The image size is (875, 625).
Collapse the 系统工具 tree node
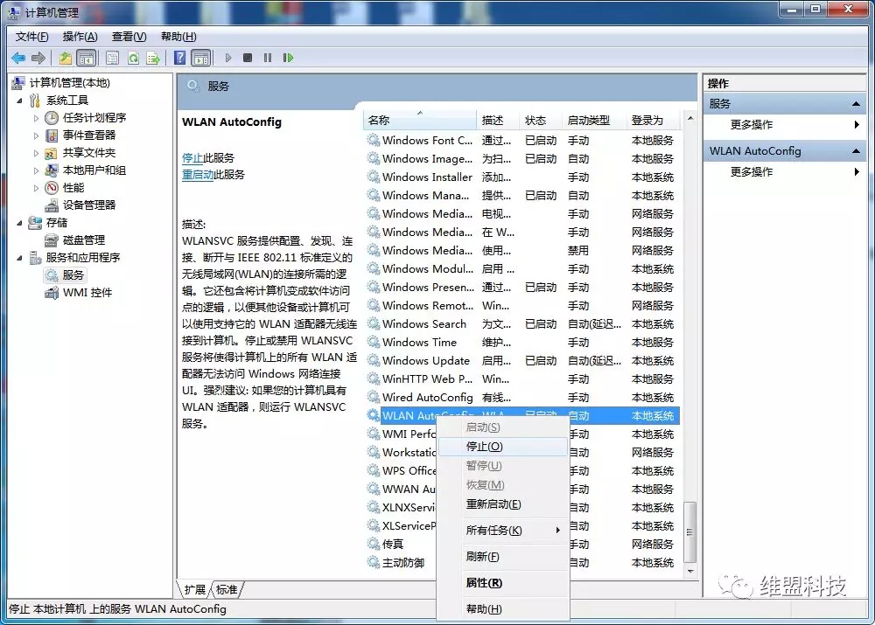19,101
